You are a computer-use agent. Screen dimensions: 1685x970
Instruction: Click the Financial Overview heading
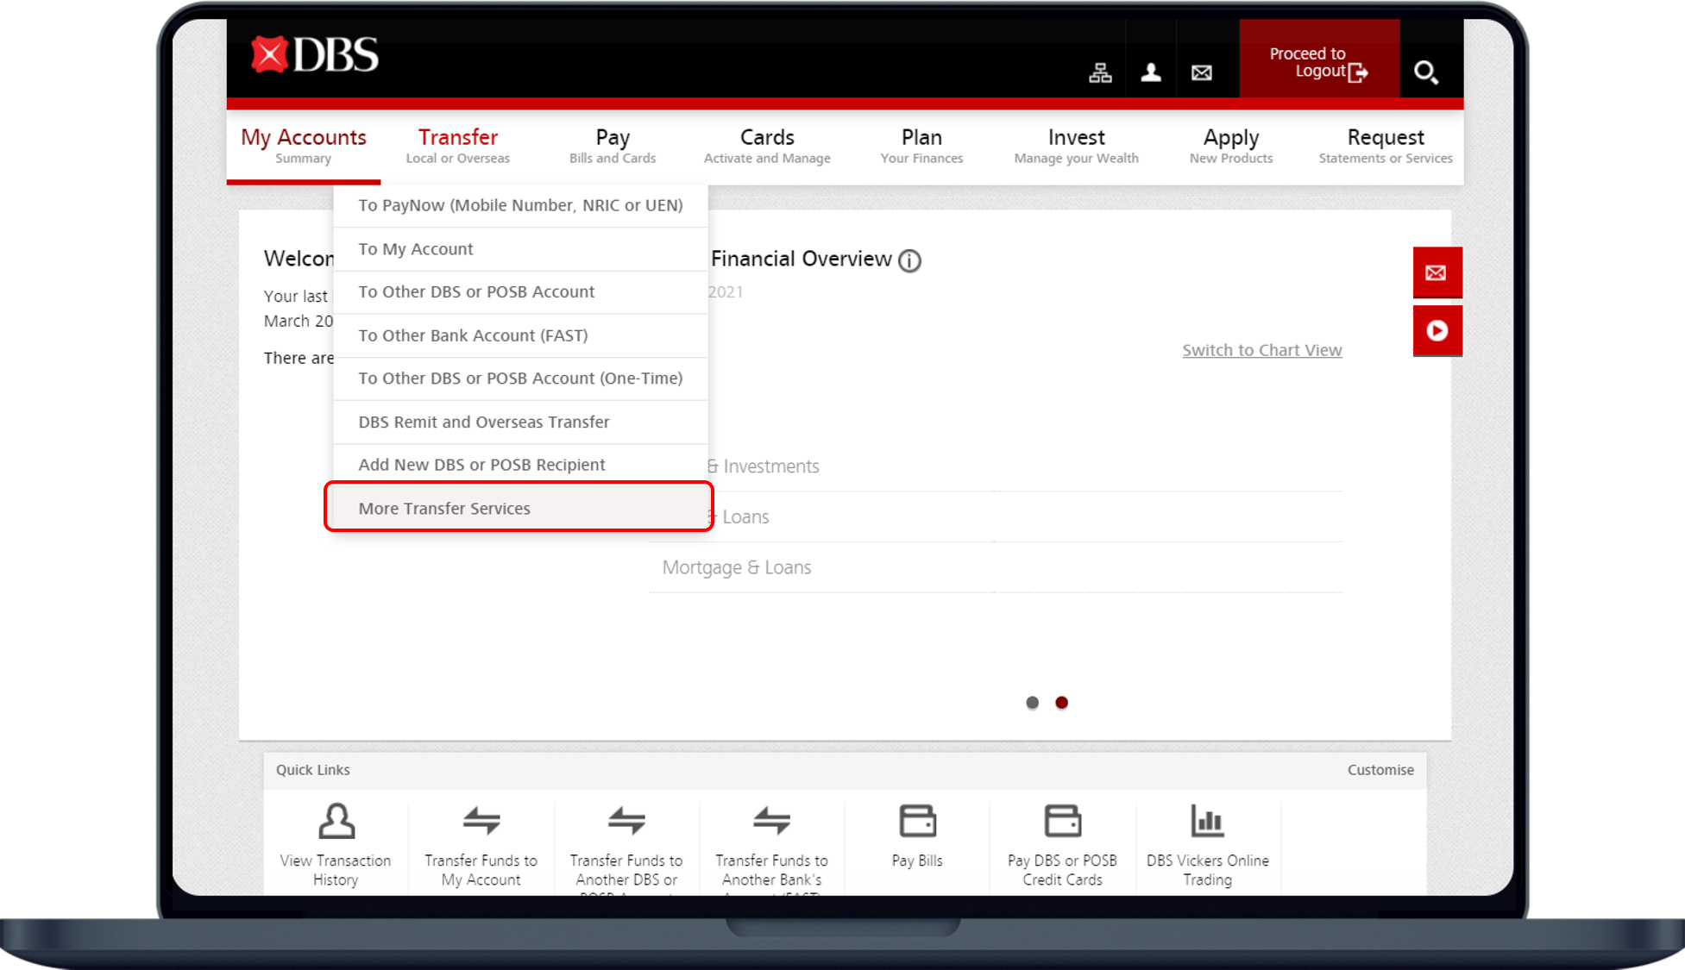(802, 259)
